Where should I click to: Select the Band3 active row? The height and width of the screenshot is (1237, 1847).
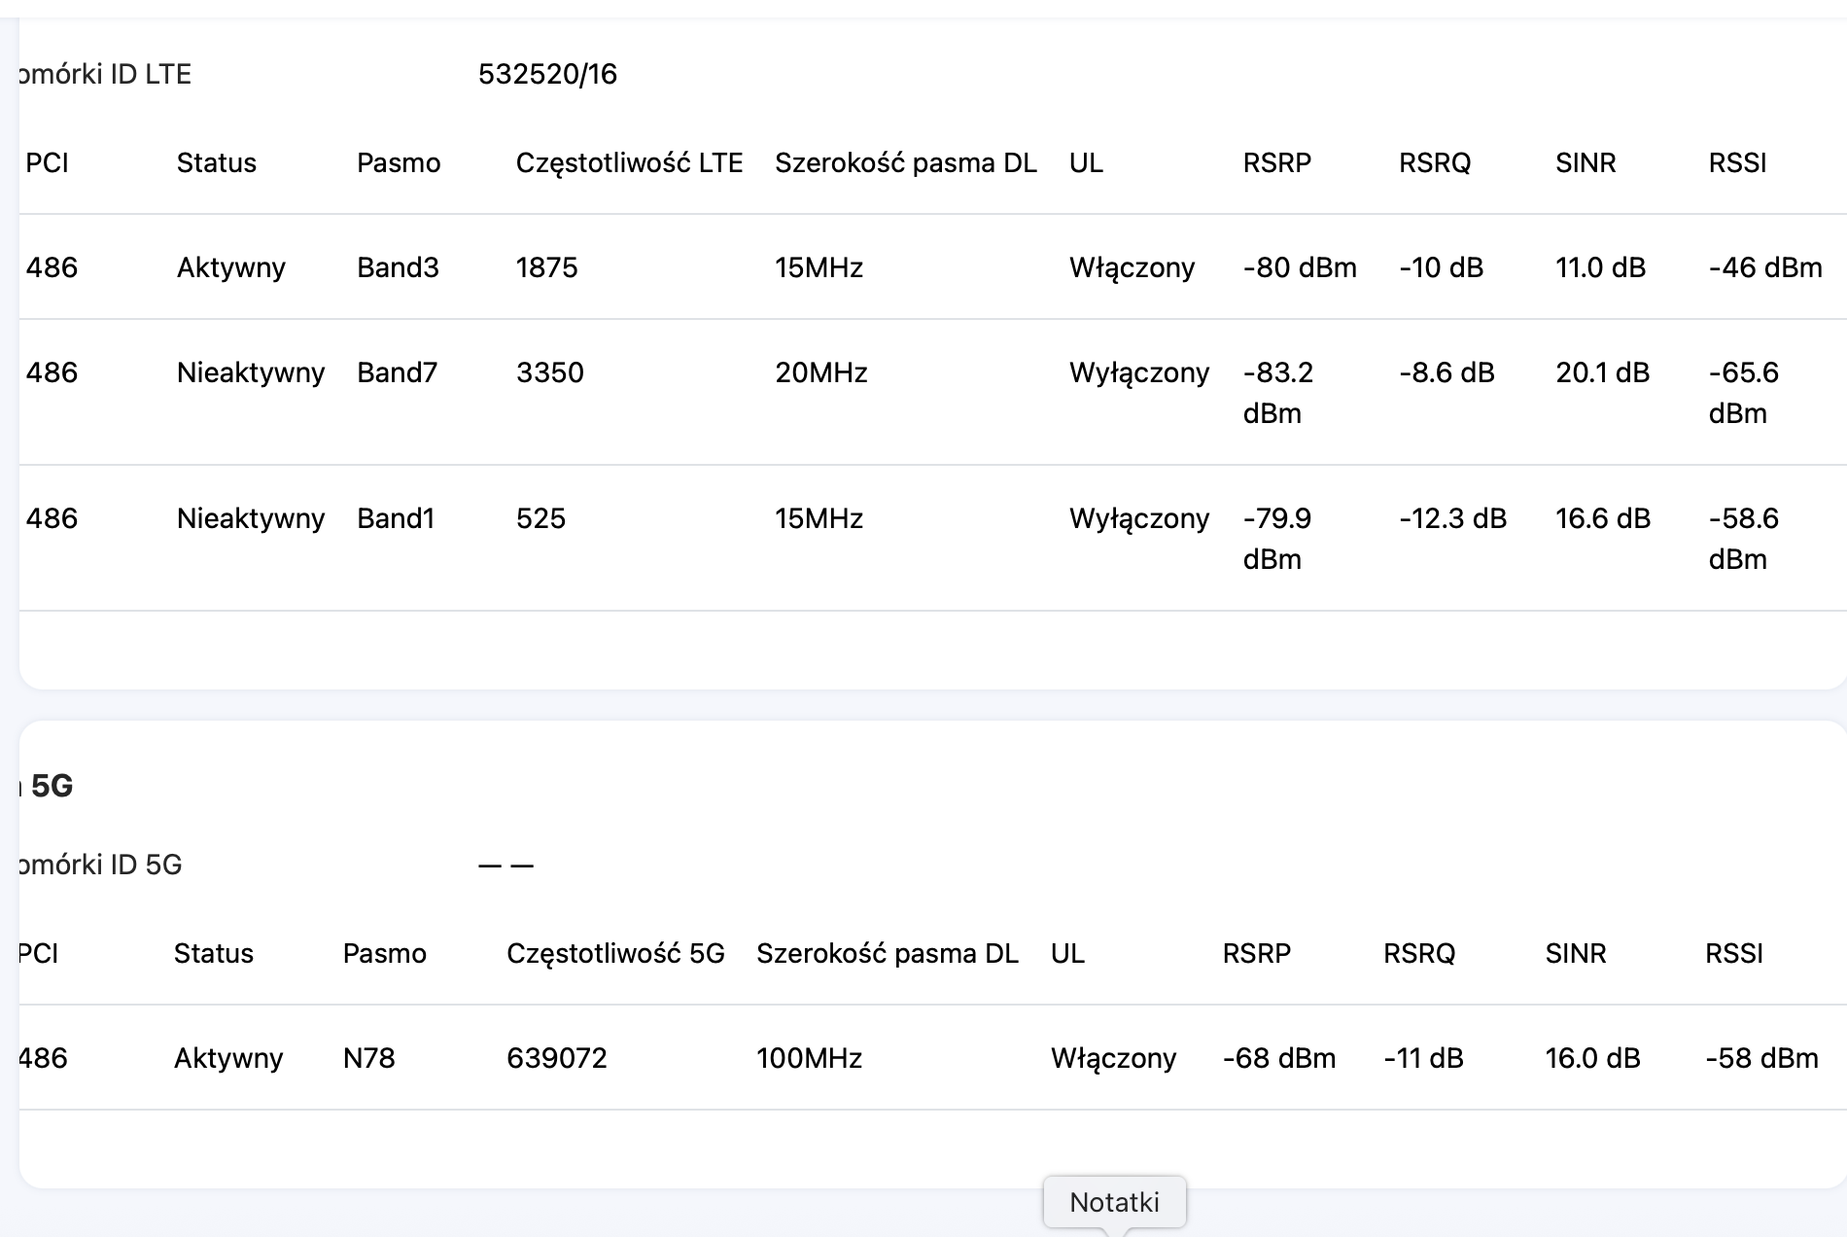click(x=933, y=267)
